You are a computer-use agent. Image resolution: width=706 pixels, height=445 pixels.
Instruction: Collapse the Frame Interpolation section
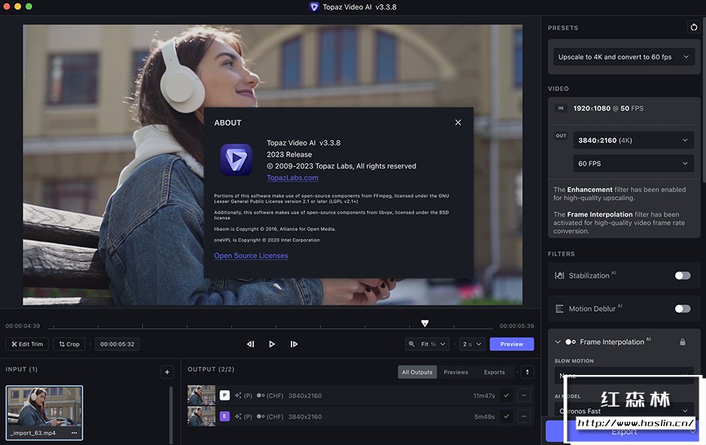[558, 342]
